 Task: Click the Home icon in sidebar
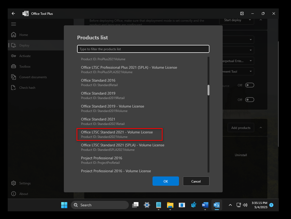(x=13, y=35)
